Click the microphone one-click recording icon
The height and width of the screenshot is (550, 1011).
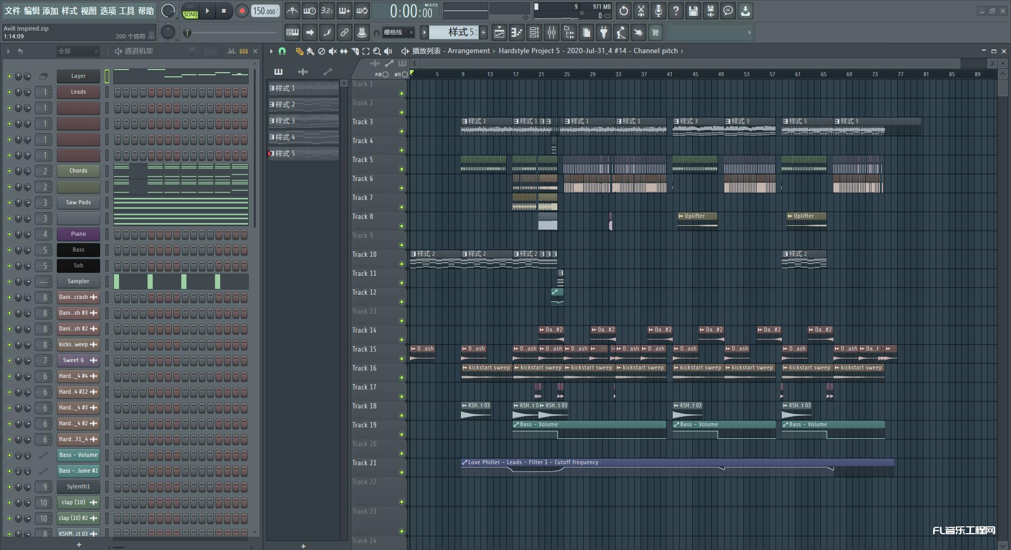659,11
